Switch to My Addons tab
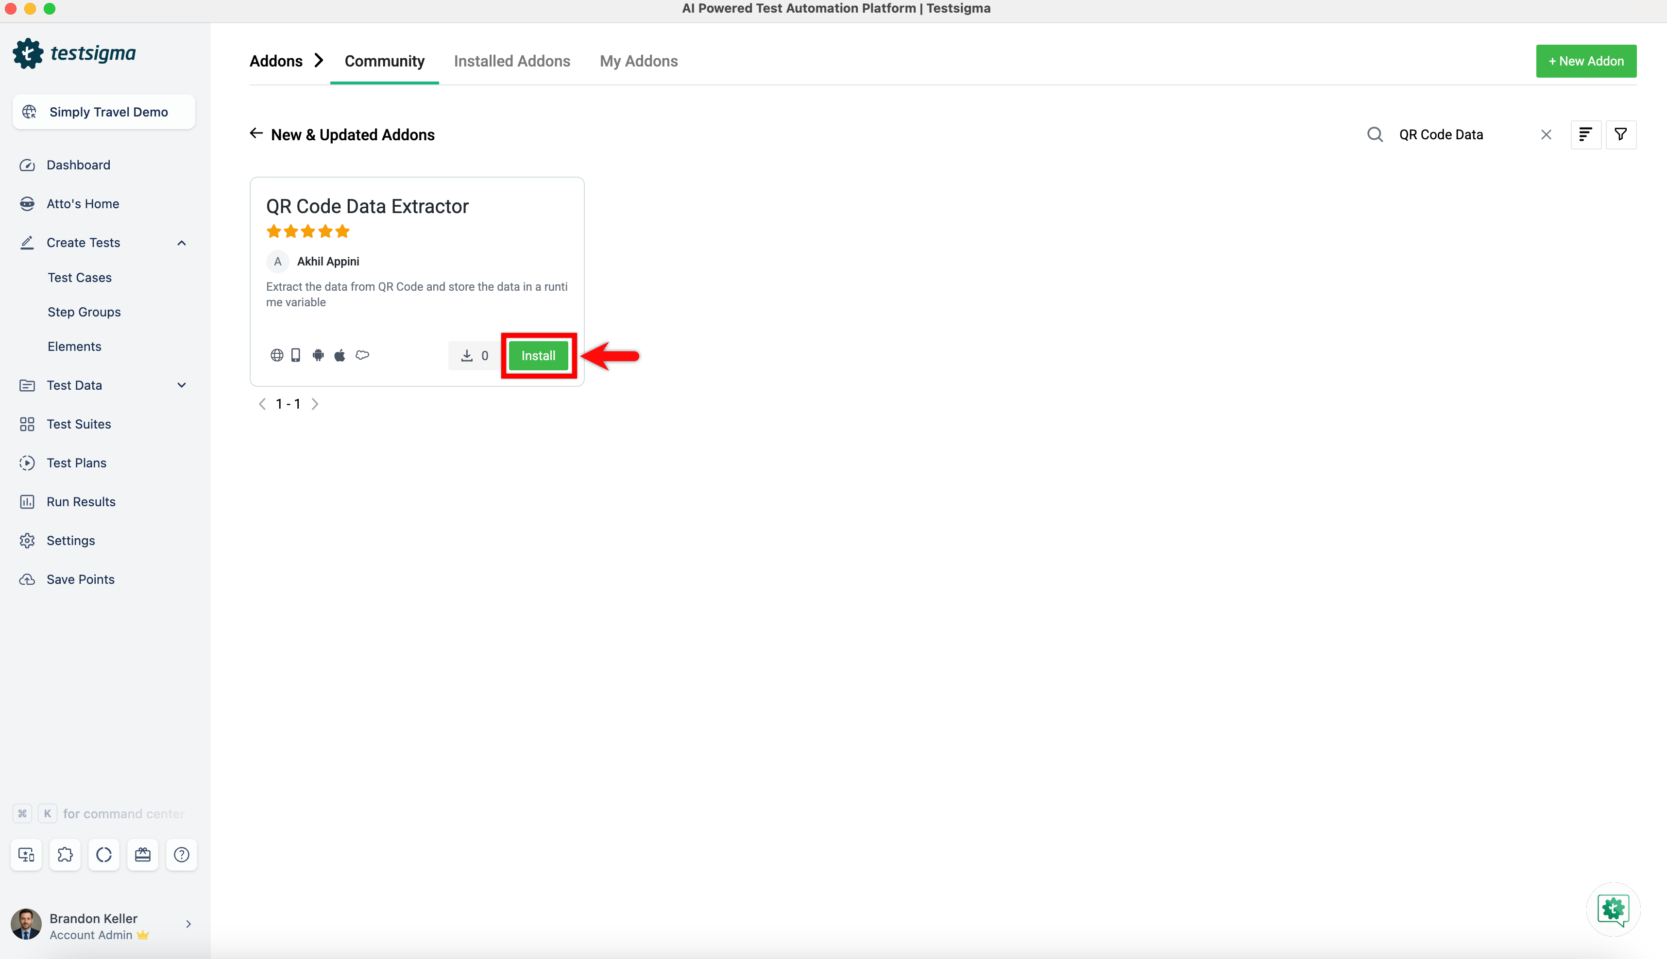 [x=638, y=61]
